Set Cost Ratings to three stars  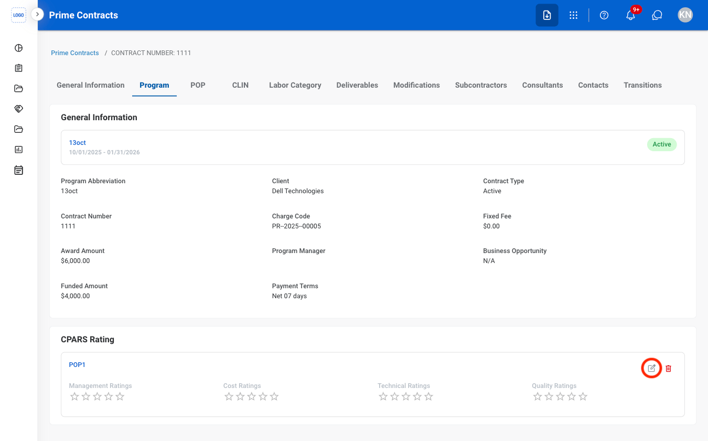click(x=251, y=396)
